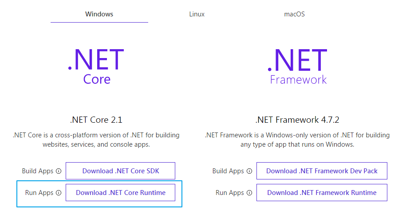Download .NET Core SDK
Viewport: 402px width, 218px height.
(120, 171)
